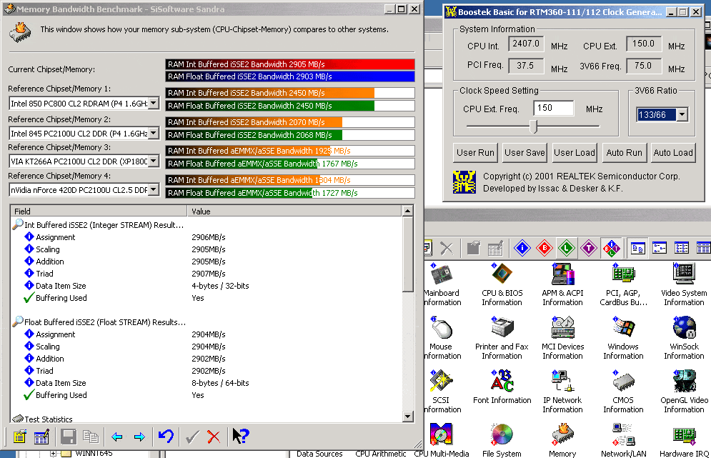Go forward with the right blue arrow
The image size is (711, 458).
coord(139,437)
